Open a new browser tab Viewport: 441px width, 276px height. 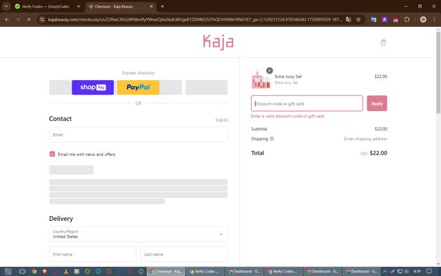pyautogui.click(x=163, y=6)
